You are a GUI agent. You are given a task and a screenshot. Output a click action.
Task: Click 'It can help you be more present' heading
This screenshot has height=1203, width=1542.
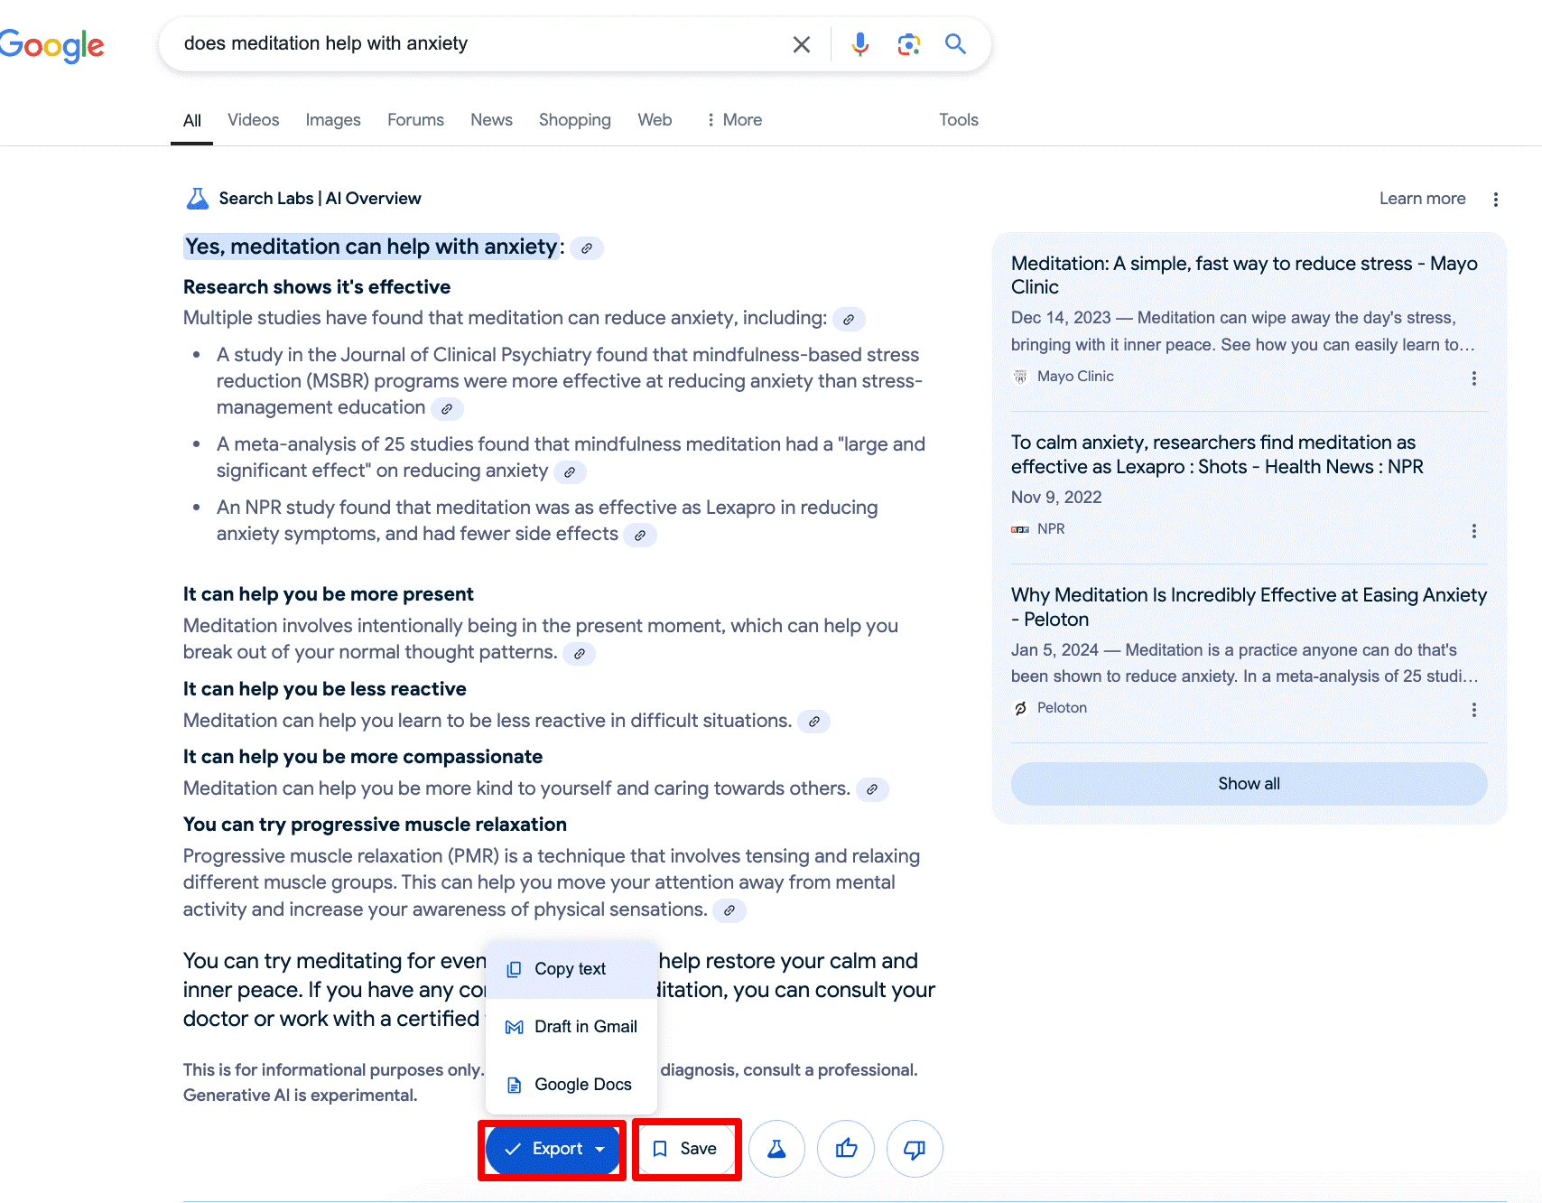[x=329, y=594]
